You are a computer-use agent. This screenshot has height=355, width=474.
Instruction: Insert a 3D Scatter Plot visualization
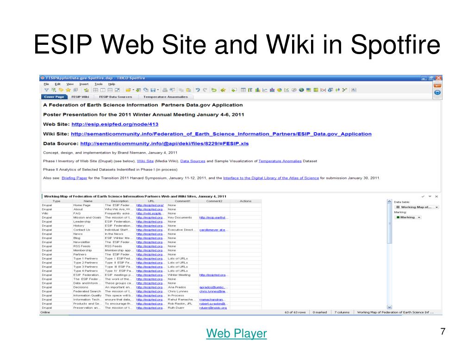coord(294,90)
